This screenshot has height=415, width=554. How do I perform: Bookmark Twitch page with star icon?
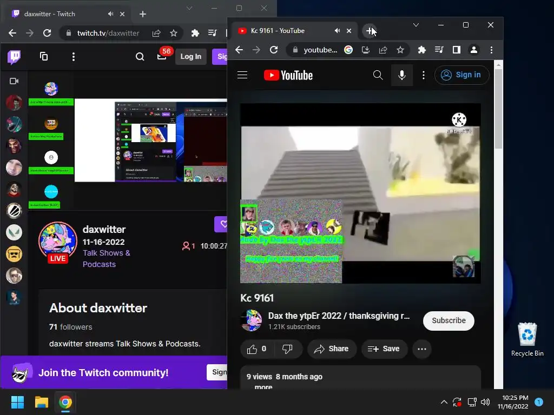click(174, 33)
